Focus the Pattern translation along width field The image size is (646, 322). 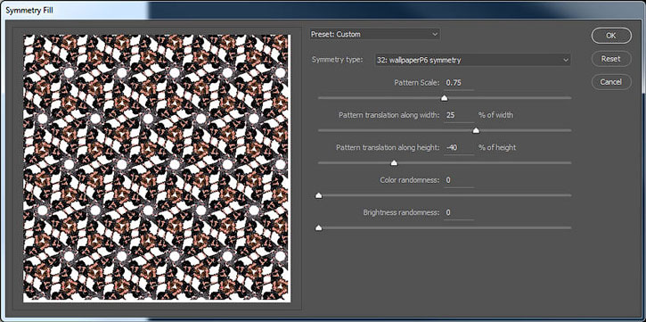[459, 115]
